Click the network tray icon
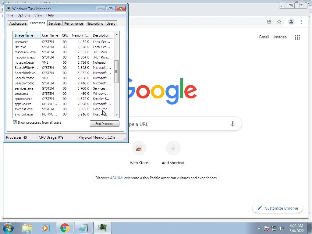 [274, 228]
